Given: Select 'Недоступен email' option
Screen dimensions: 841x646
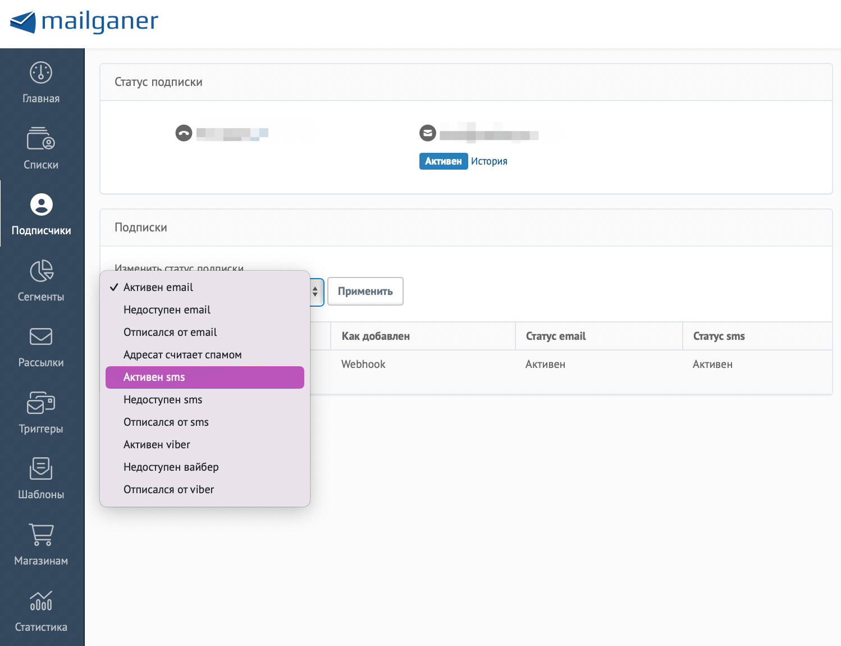Looking at the screenshot, I should coord(205,310).
